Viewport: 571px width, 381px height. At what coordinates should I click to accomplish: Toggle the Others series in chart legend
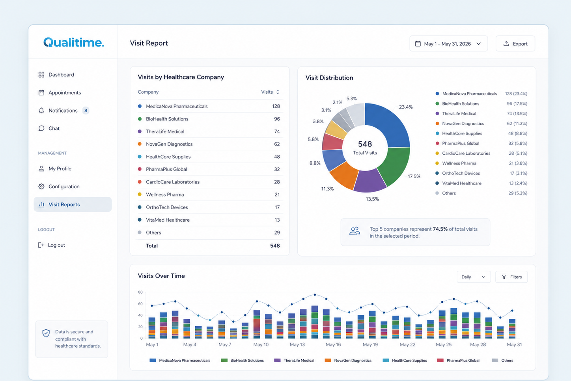(503, 360)
